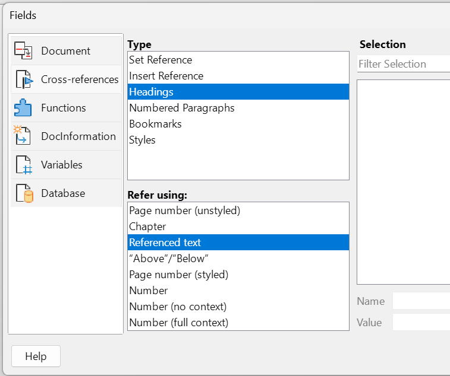This screenshot has height=376, width=450.
Task: Select Chapter in Refer using list
Action: (x=238, y=227)
